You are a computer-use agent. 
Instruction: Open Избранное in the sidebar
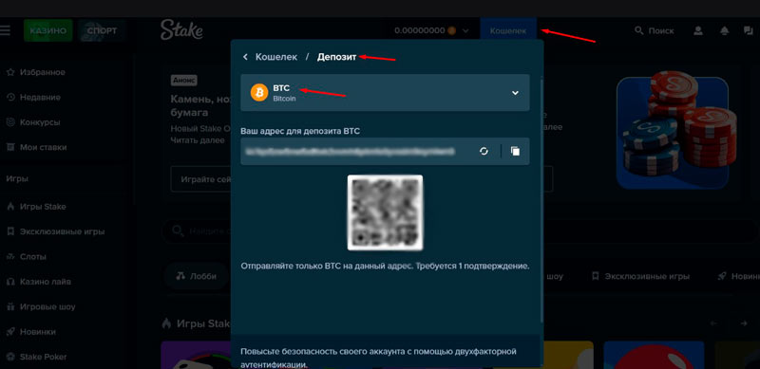click(x=42, y=72)
